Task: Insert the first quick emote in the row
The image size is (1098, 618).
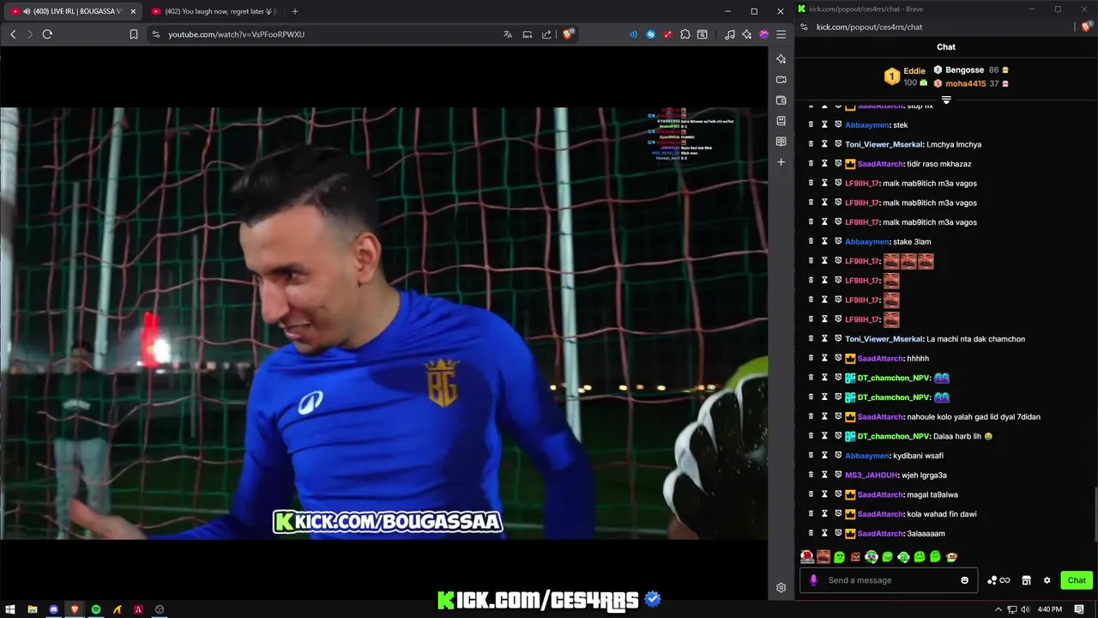Action: [806, 557]
